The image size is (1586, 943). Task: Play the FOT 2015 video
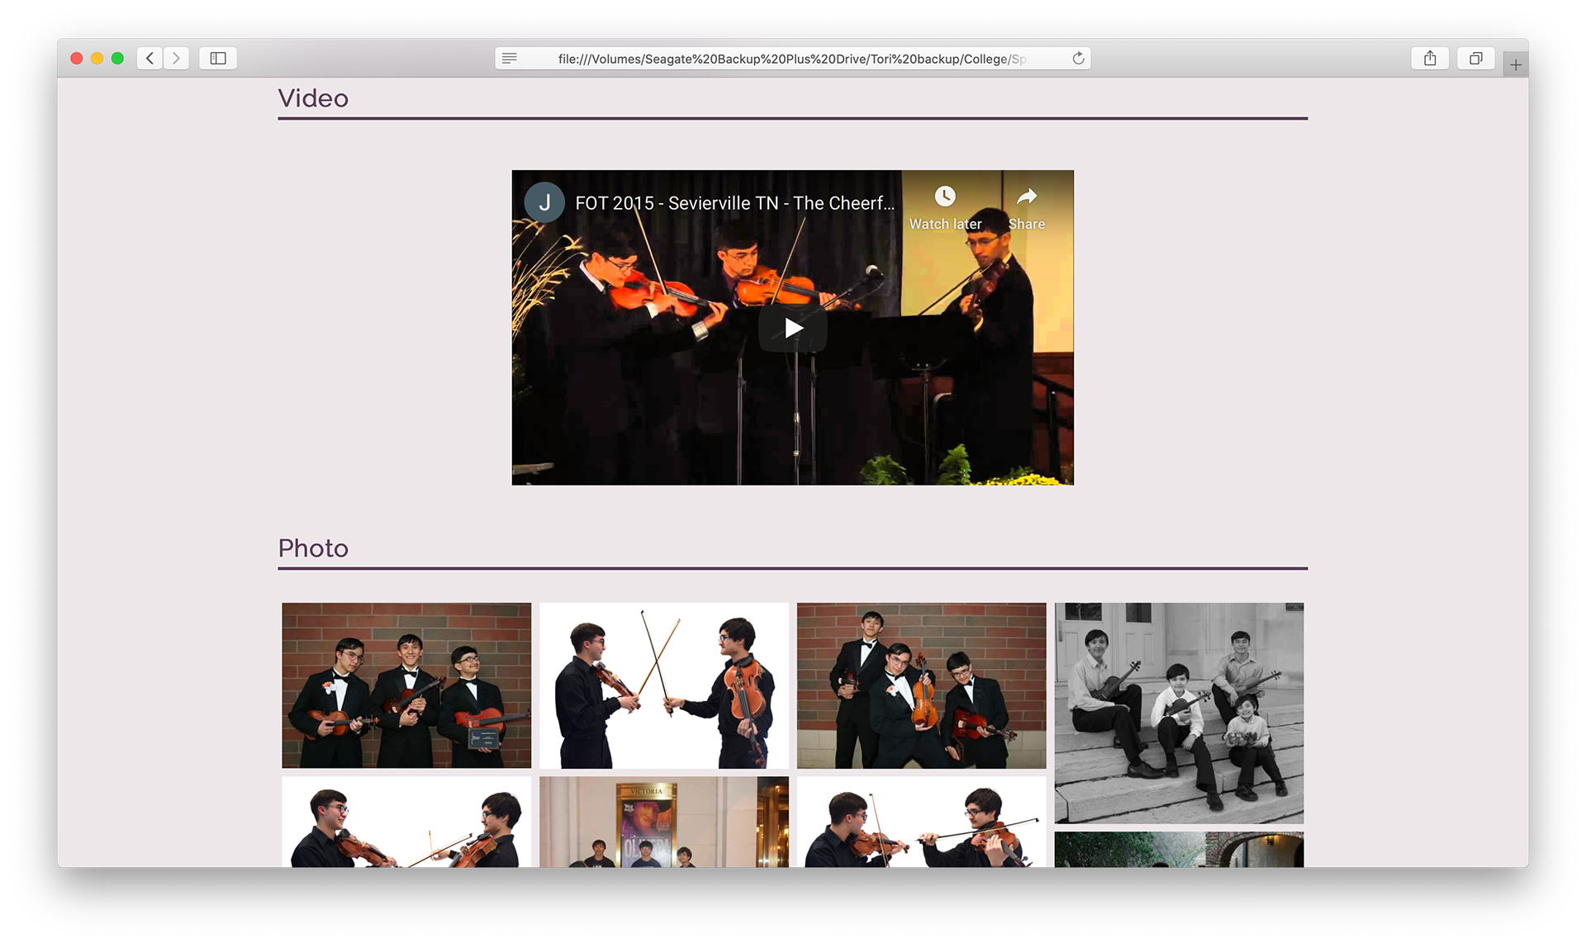[793, 328]
